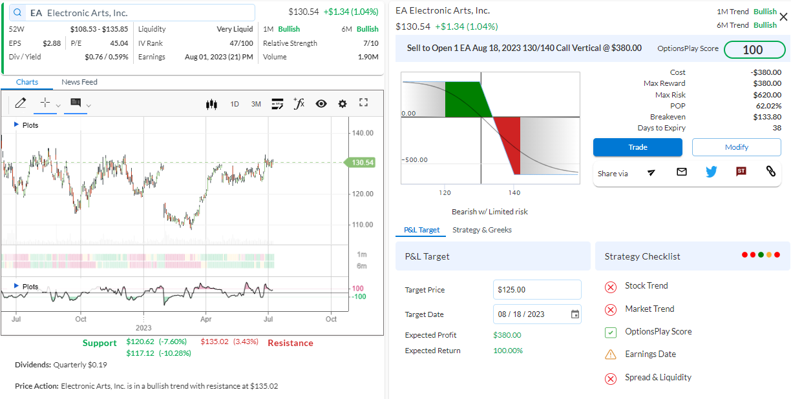Click the Spread & Liquidity X icon
The height and width of the screenshot is (399, 791).
click(611, 378)
